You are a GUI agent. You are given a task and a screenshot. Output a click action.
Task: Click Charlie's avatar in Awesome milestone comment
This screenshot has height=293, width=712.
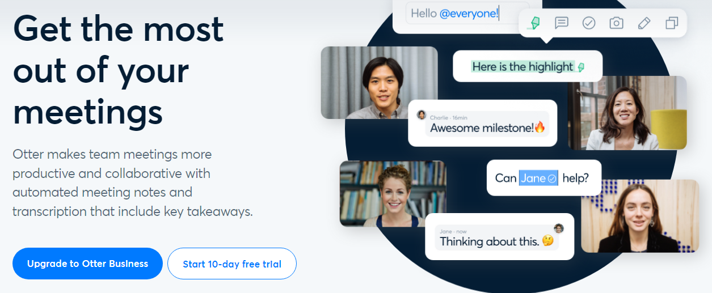(422, 115)
